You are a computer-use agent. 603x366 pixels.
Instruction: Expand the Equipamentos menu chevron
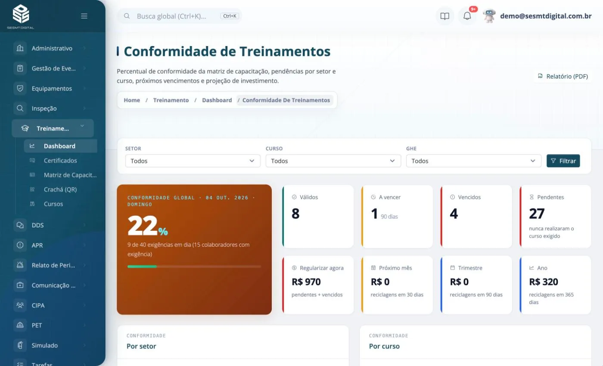click(x=84, y=88)
